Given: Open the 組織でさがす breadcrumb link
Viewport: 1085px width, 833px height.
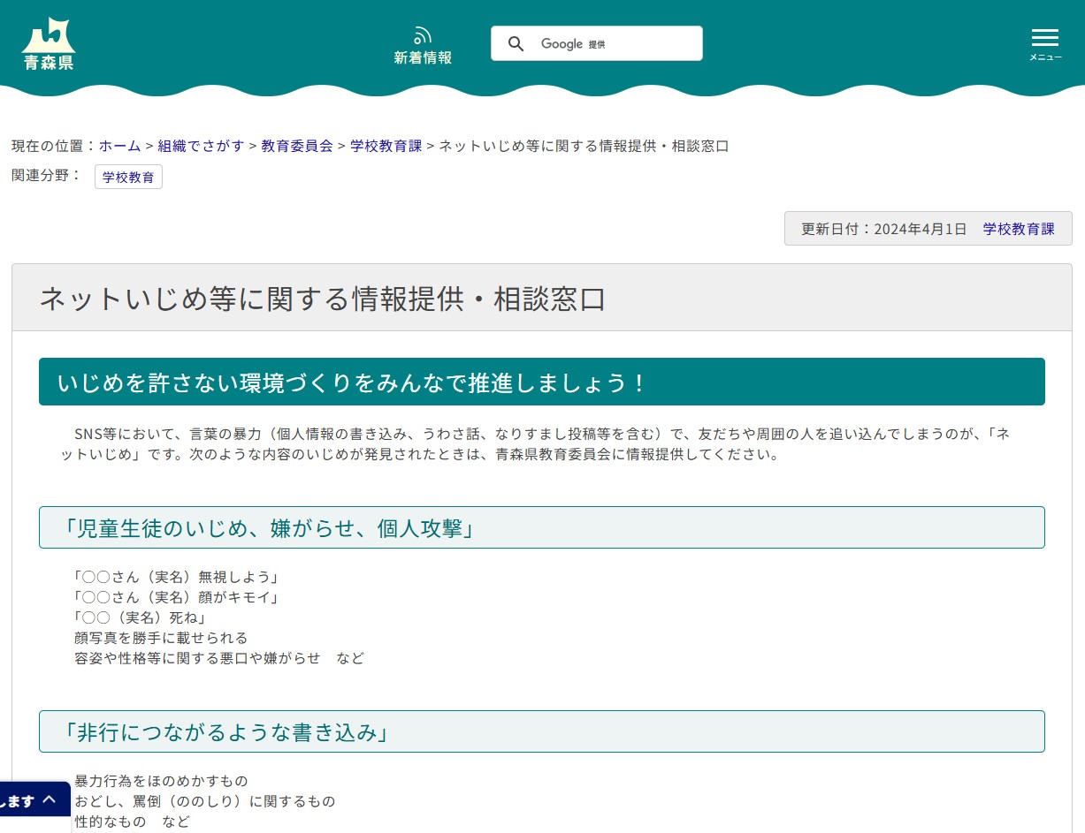Looking at the screenshot, I should 201,146.
